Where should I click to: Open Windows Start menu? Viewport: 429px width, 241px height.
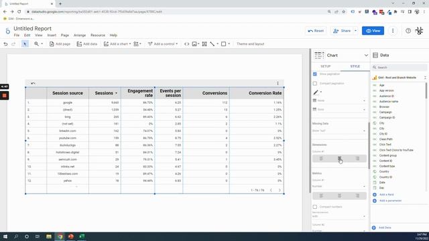(x=5, y=236)
